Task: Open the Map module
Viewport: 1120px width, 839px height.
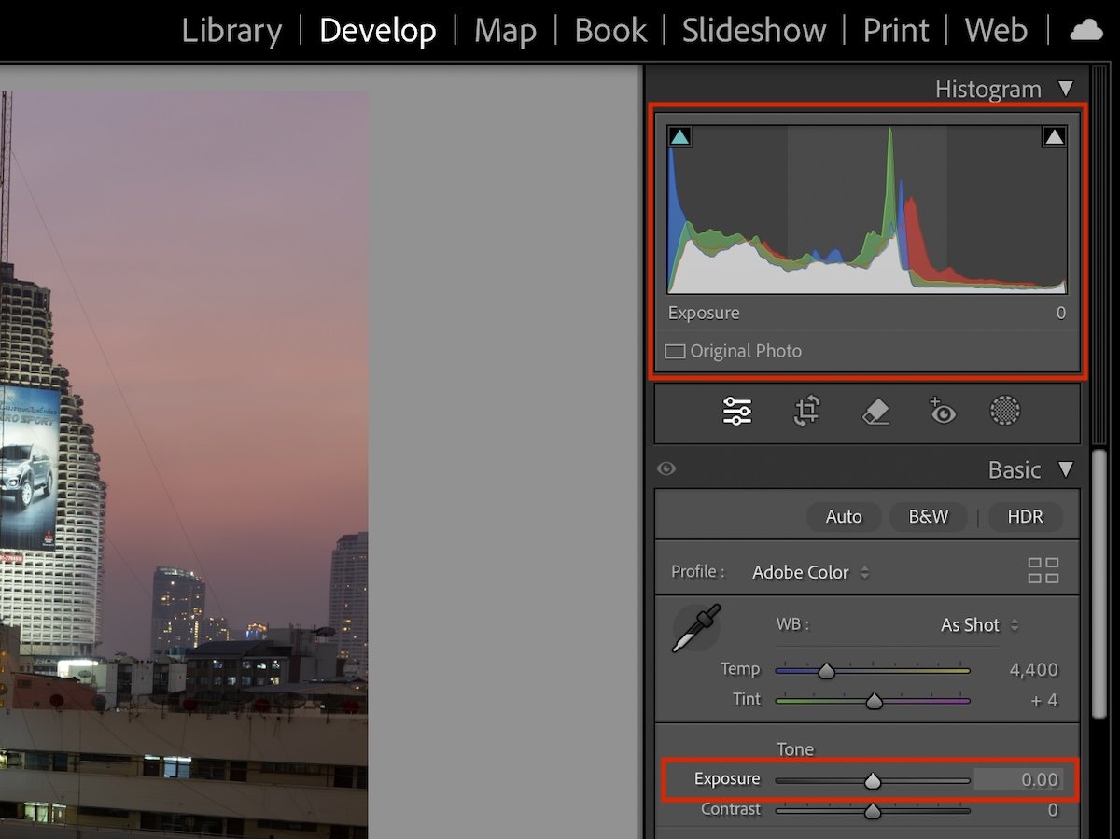Action: (505, 30)
